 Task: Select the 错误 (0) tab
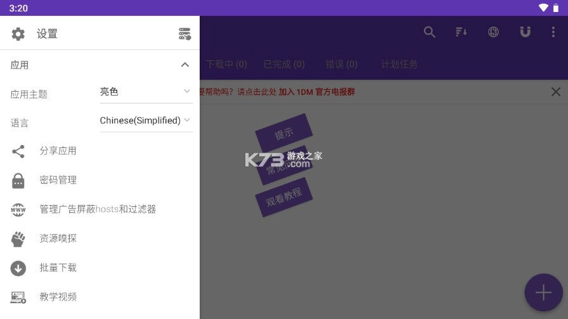point(342,65)
